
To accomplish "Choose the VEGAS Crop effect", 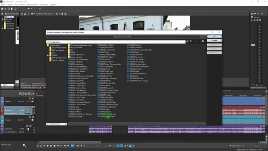I will pyautogui.click(x=74, y=107).
